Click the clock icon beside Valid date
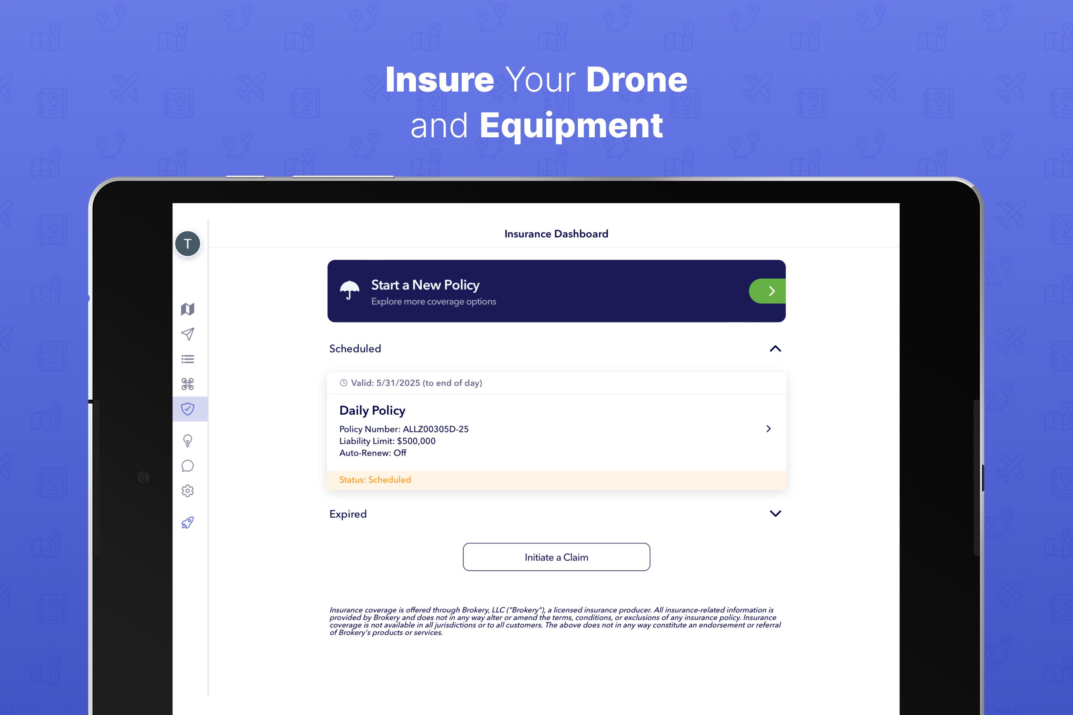This screenshot has height=715, width=1073. [343, 383]
